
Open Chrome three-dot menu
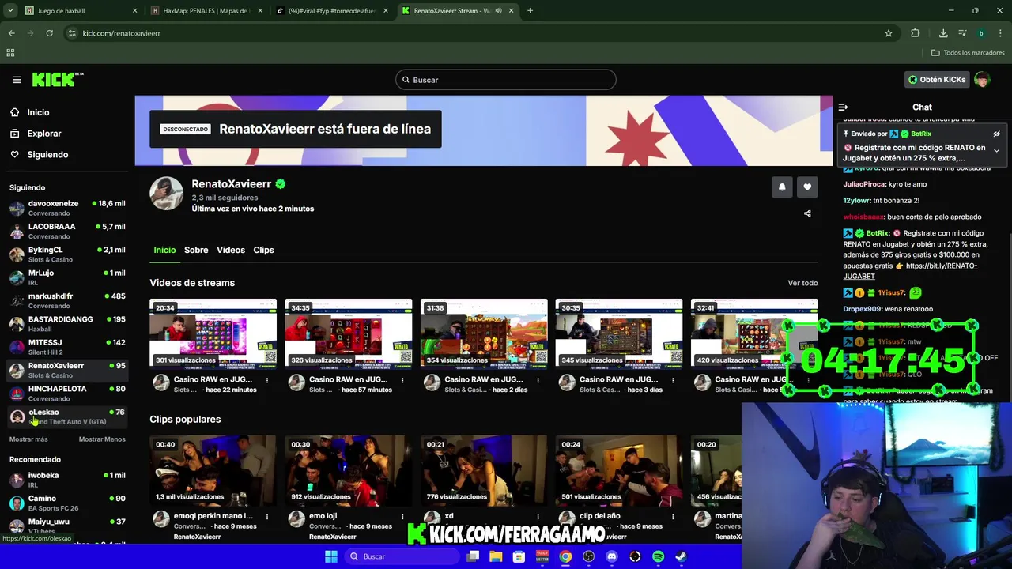[x=1001, y=33]
